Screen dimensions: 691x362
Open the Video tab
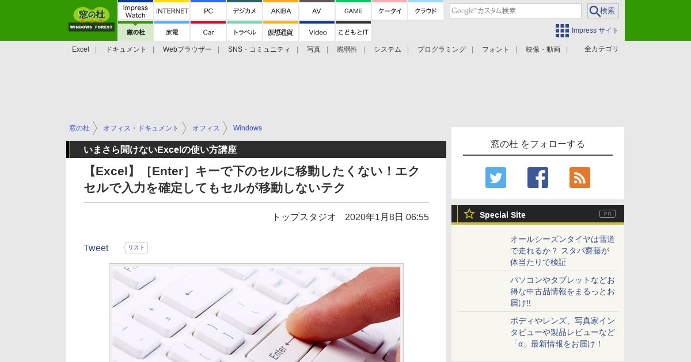[x=317, y=32]
